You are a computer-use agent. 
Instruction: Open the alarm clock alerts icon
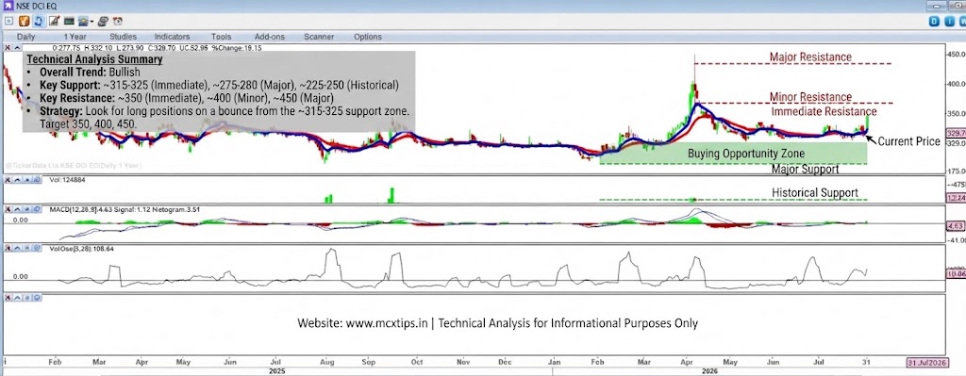tap(118, 21)
